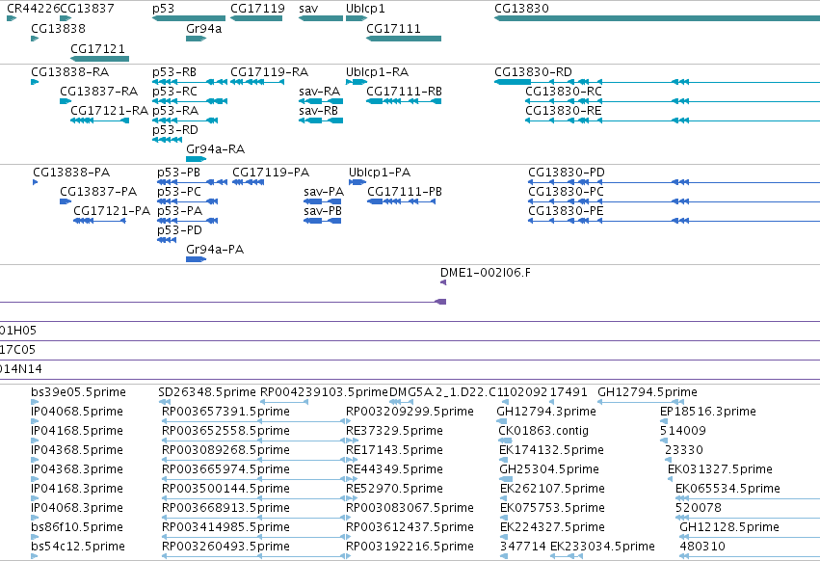
Task: Click DME1-002I06.F clone end label
Action: click(x=486, y=273)
